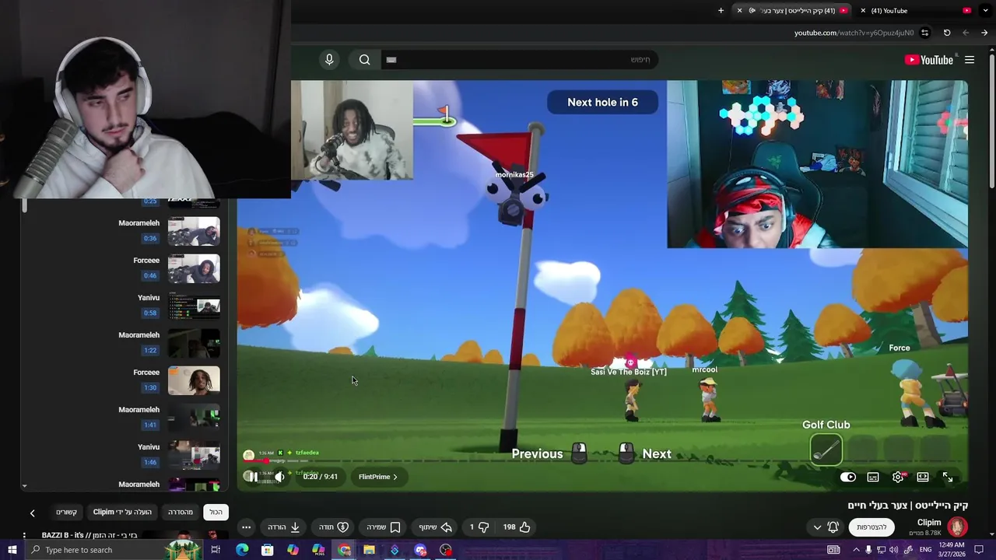Screen dimensions: 996x560
Task: Dislike the video
Action: point(479,527)
